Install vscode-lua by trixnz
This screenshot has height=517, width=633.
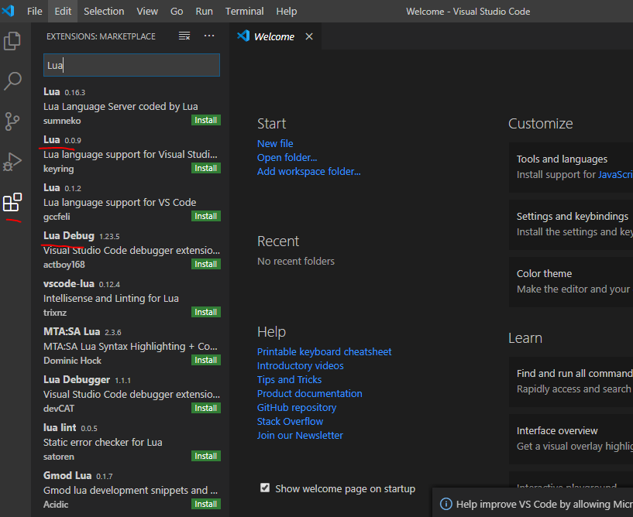pyautogui.click(x=206, y=312)
